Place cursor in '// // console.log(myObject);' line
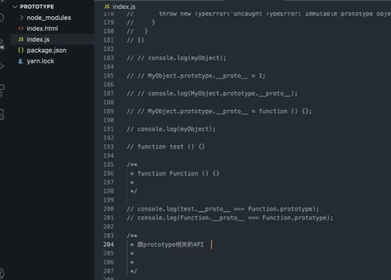This screenshot has width=391, height=280. coord(176,58)
